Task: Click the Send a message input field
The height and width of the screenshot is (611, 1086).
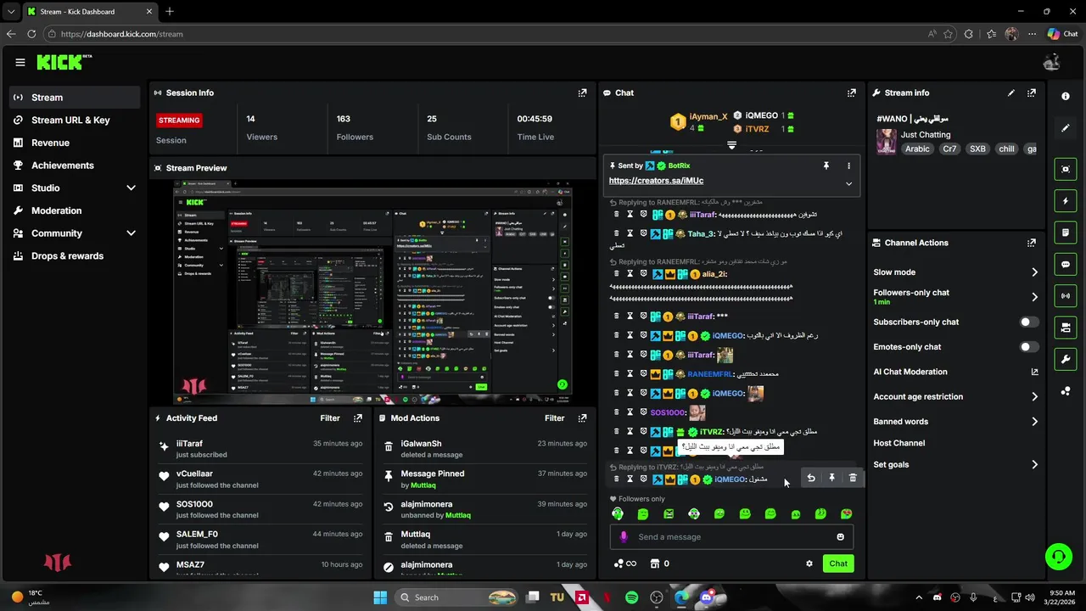Action: (x=731, y=536)
